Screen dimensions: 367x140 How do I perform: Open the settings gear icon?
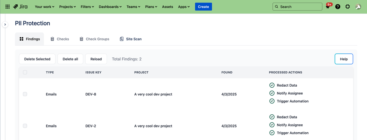pos(348,7)
